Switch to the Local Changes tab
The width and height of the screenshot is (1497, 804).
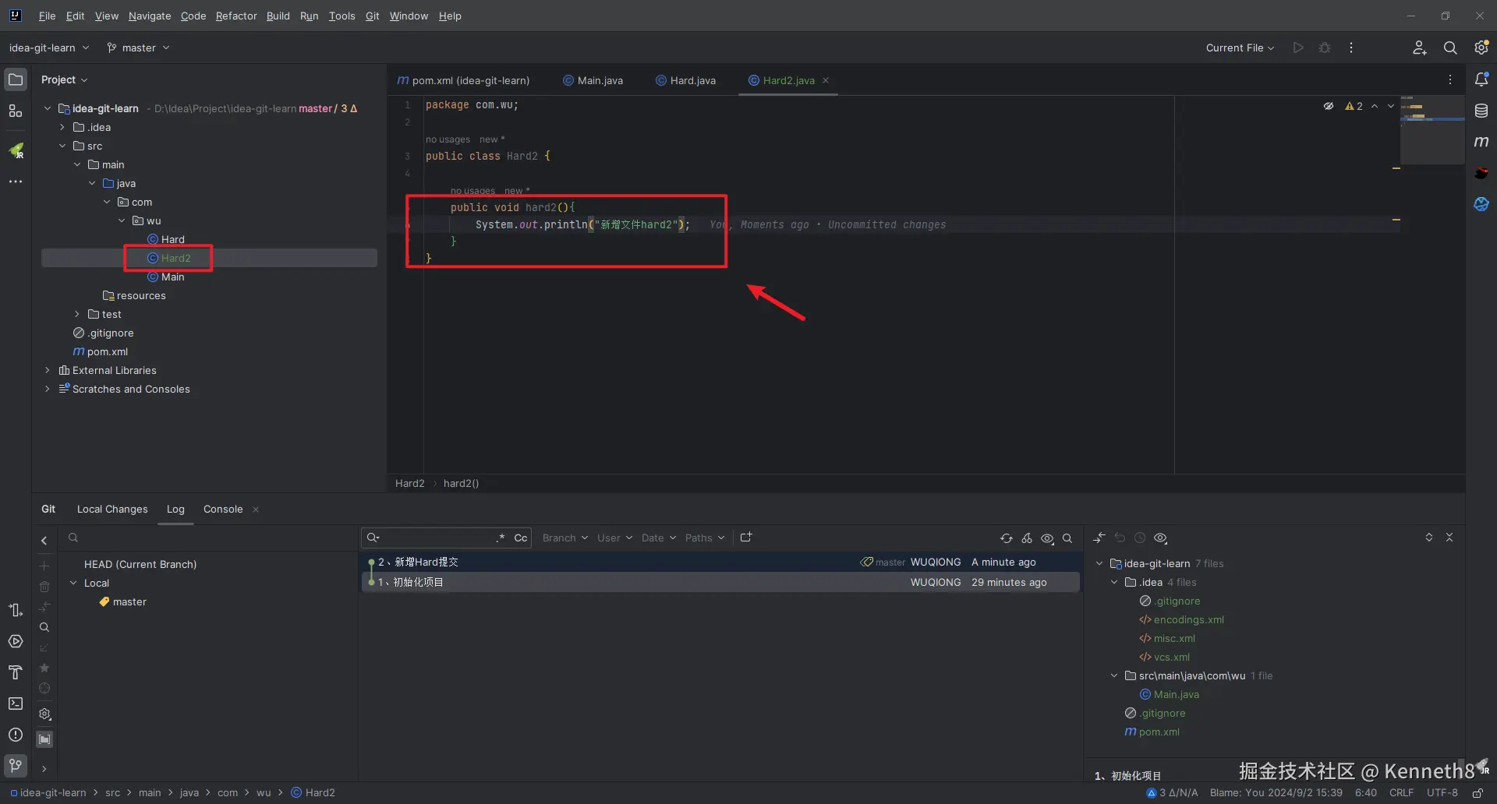(112, 509)
